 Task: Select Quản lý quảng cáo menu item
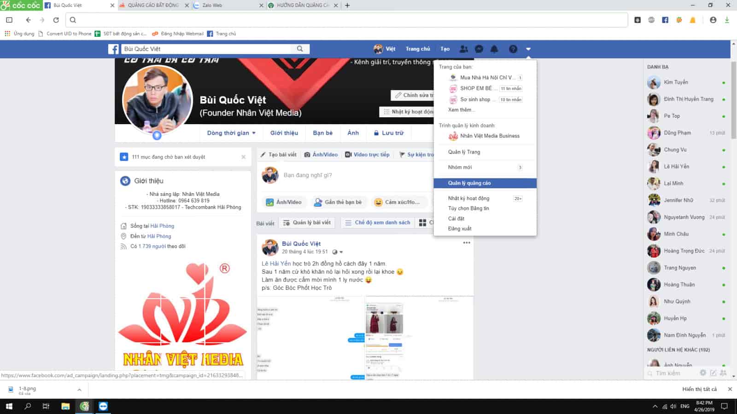click(x=485, y=183)
